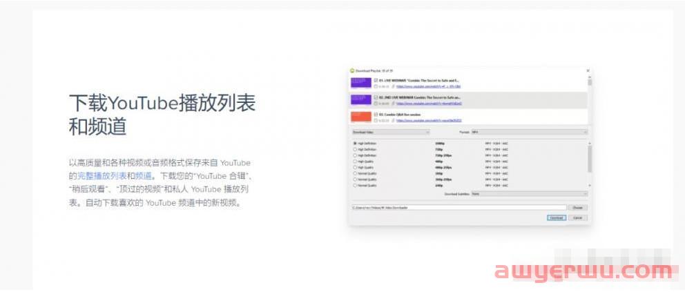Viewport: 685px width, 292px height.
Task: Select High Definition 720p radio button
Action: coord(355,149)
